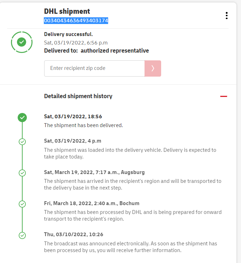This screenshot has width=241, height=263.
Task: Submit zip code with the arrow button
Action: [x=153, y=68]
